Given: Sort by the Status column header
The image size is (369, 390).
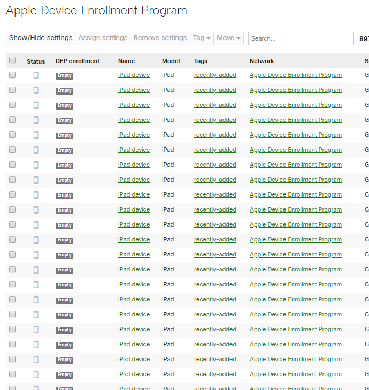Looking at the screenshot, I should [x=36, y=61].
